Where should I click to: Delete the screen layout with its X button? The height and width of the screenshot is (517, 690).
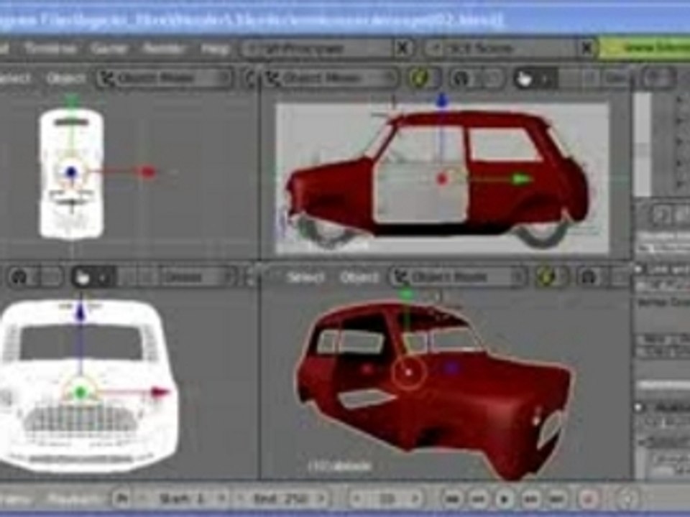[403, 48]
